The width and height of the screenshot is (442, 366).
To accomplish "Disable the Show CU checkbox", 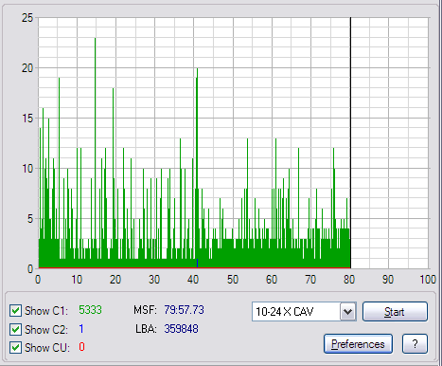I will pos(15,348).
